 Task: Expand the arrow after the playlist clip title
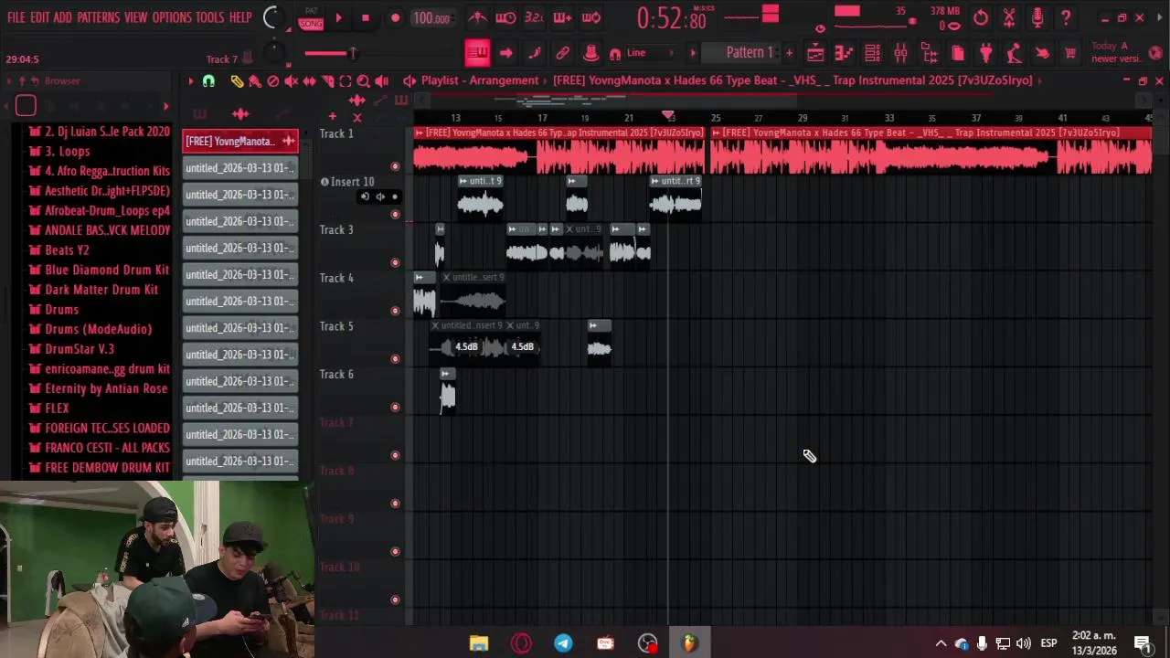1039,80
